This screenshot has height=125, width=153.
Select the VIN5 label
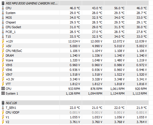(x=9, y=65)
